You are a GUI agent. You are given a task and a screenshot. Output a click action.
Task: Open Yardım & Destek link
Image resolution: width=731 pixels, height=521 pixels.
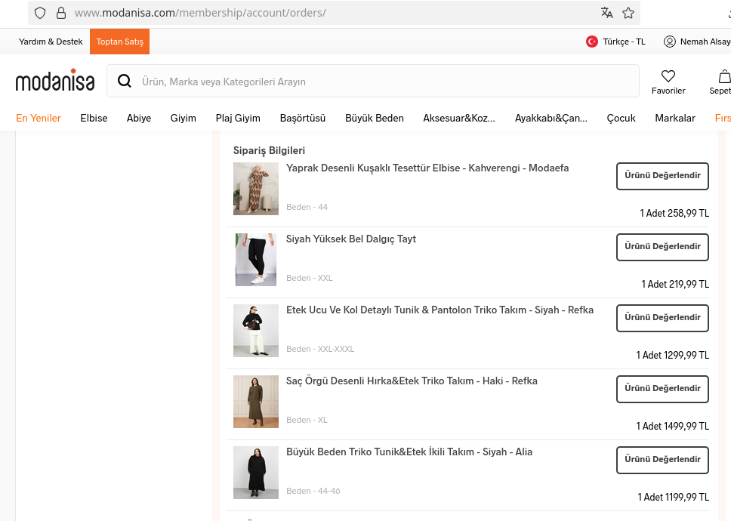(51, 42)
